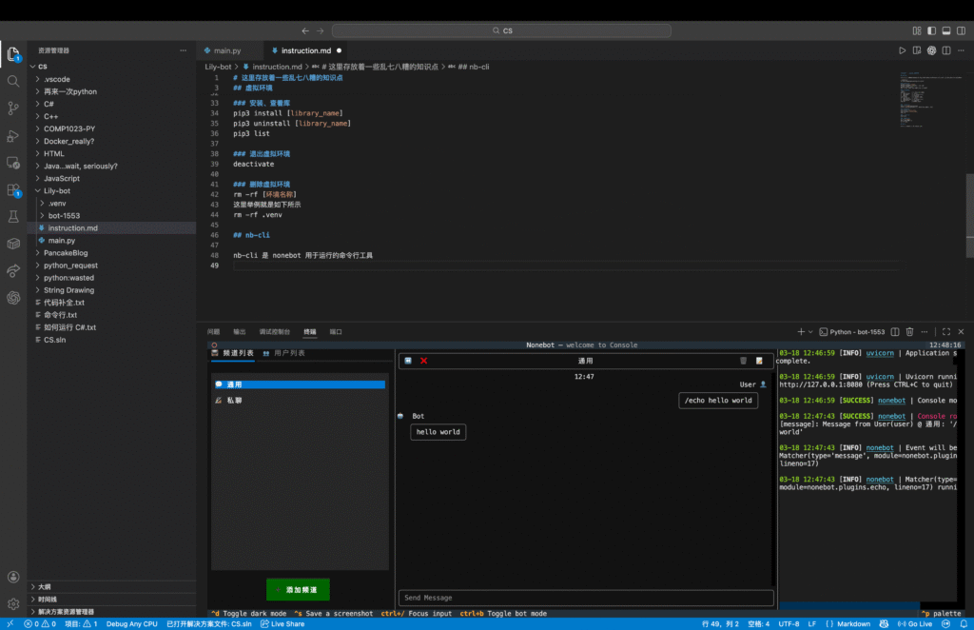This screenshot has height=630, width=974.
Task: Open the new terminal launch profile dropdown
Action: pyautogui.click(x=812, y=332)
